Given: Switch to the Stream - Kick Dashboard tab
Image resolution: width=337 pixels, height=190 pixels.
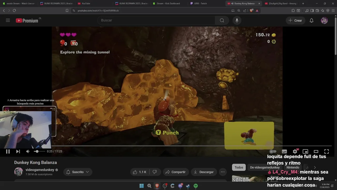Looking at the screenshot, I should (168, 3).
